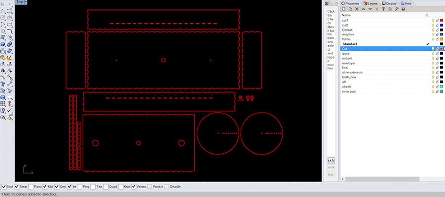This screenshot has height=197, width=445.
Task: Move layer down with down-arrow icon
Action: pyautogui.click(x=370, y=9)
